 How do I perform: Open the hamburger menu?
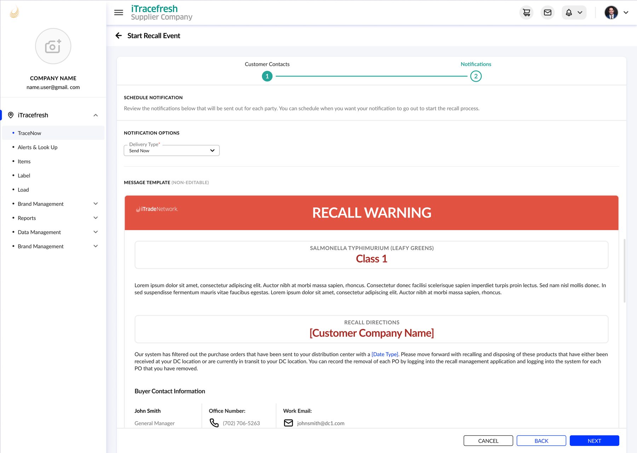tap(119, 13)
